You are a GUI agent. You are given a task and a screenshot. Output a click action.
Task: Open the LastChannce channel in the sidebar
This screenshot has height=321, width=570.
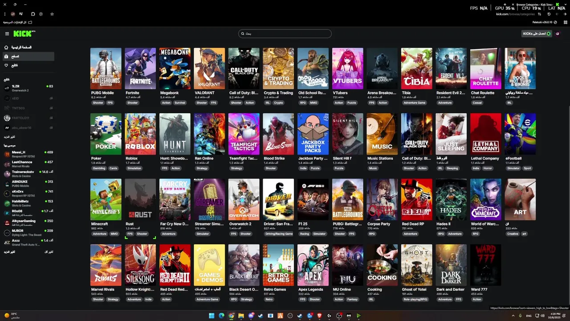coord(28,164)
